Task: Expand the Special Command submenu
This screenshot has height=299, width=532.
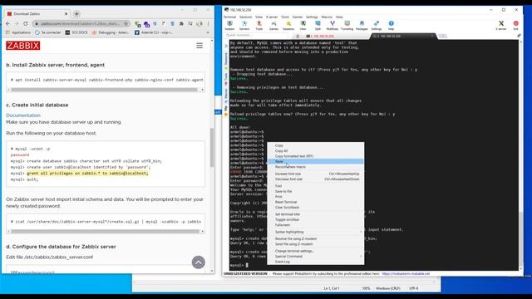Action: (x=316, y=257)
